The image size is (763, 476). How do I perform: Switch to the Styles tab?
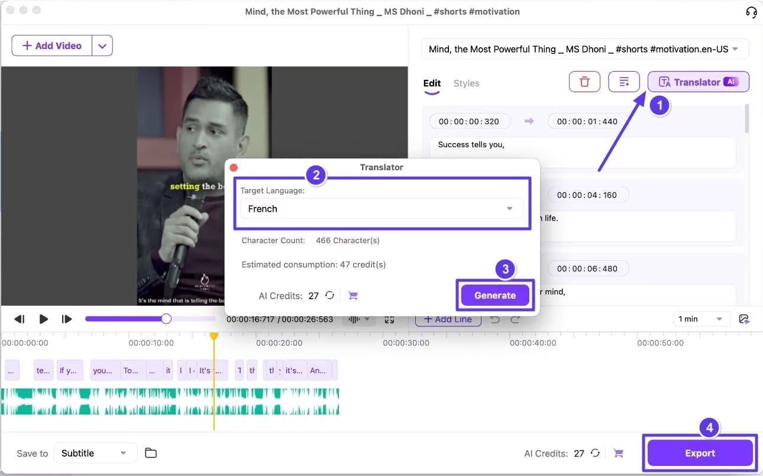click(466, 83)
